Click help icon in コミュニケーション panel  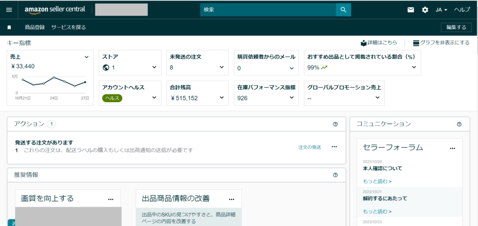[x=459, y=124]
